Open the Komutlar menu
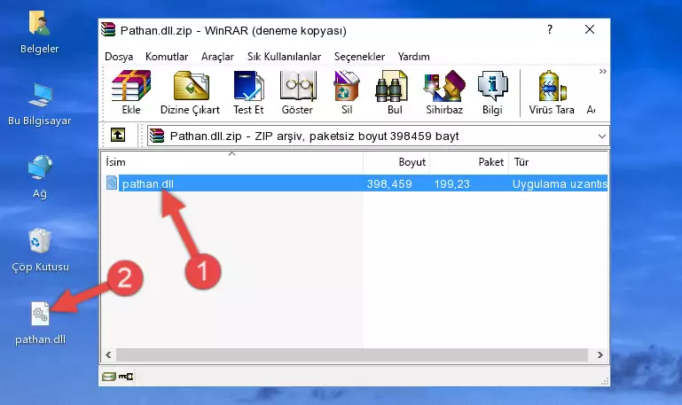The height and width of the screenshot is (405, 682). coord(167,57)
